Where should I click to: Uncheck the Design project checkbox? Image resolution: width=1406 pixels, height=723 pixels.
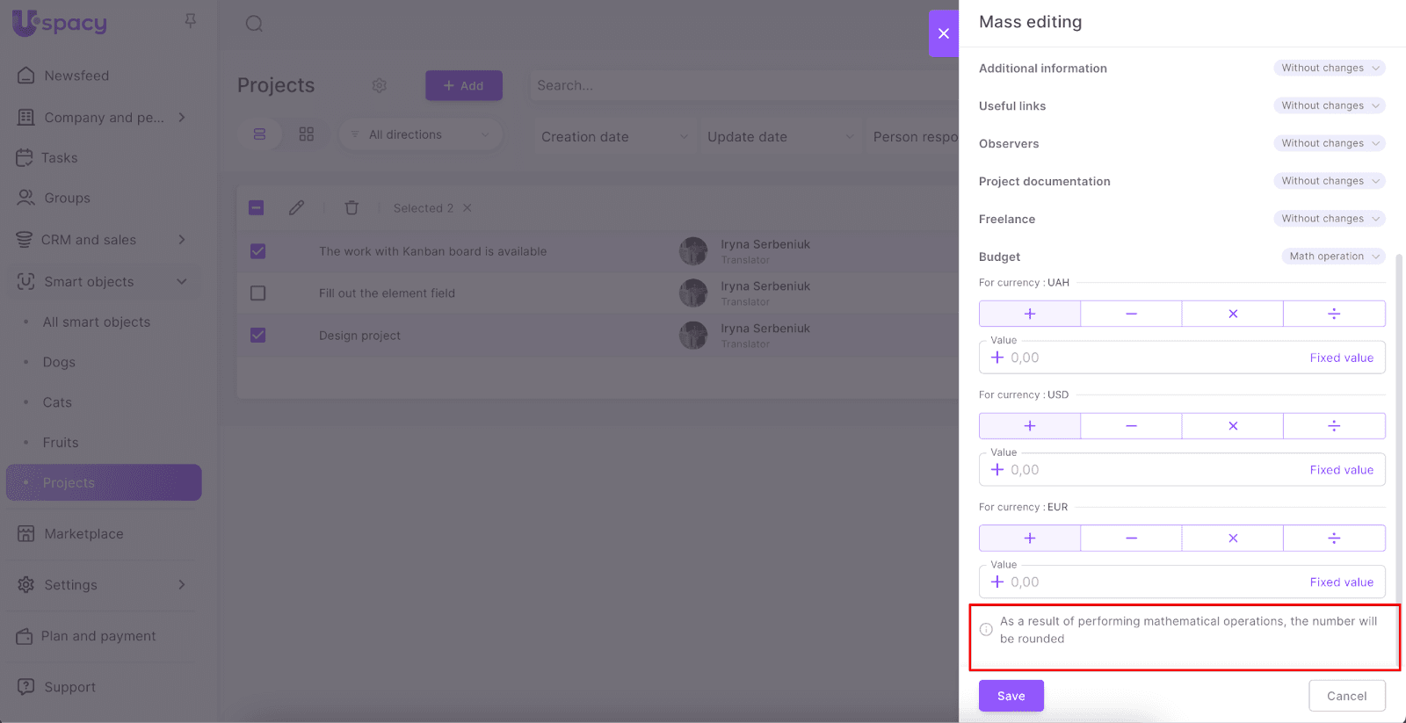pyautogui.click(x=257, y=336)
